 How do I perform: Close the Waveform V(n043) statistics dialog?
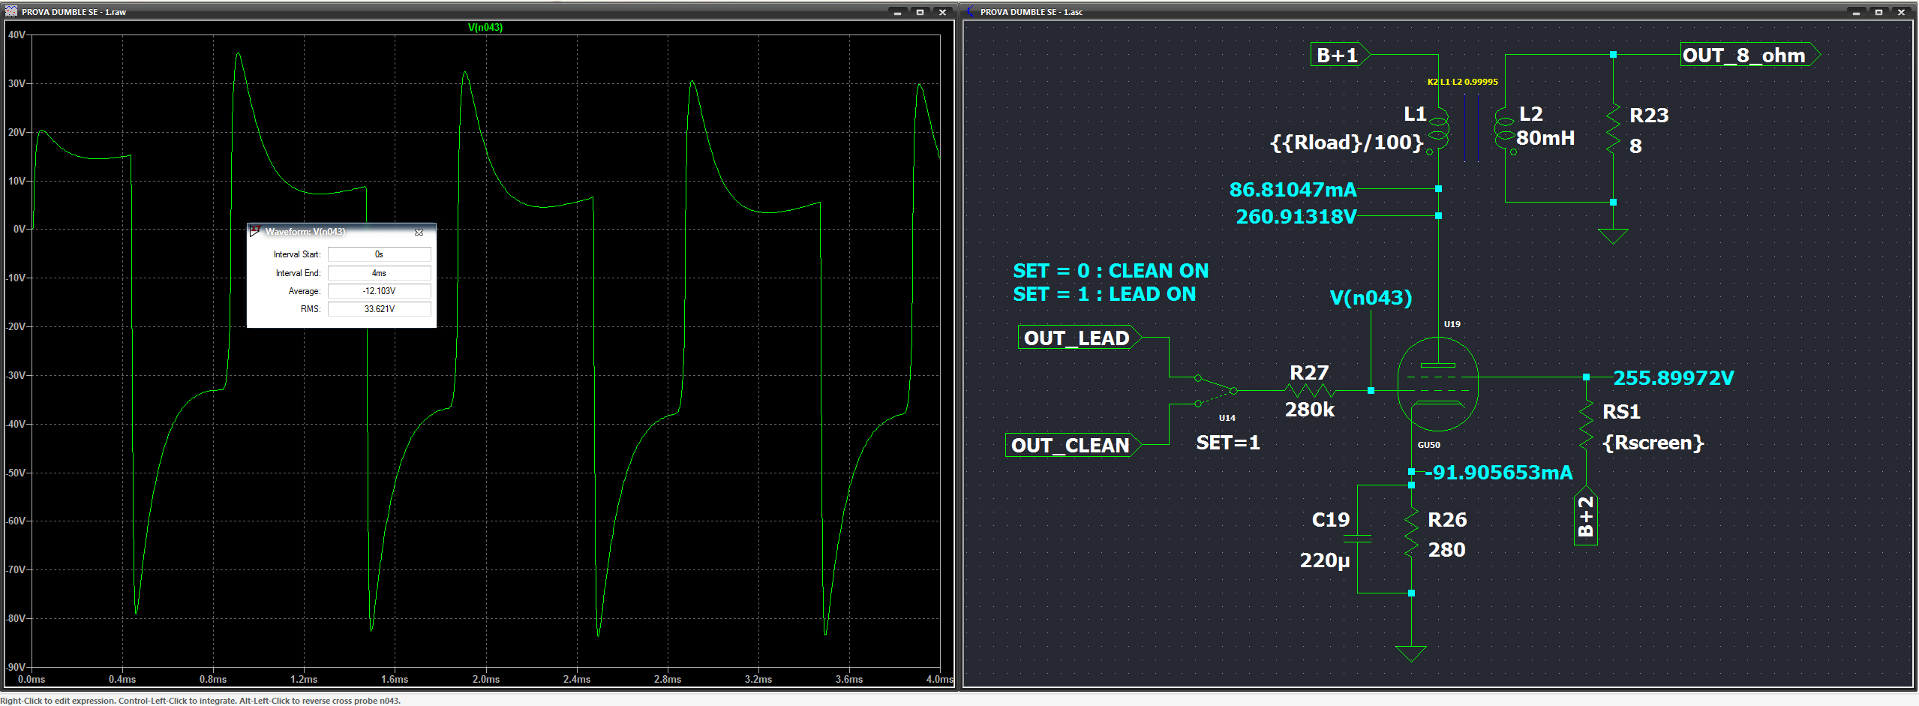coord(419,232)
